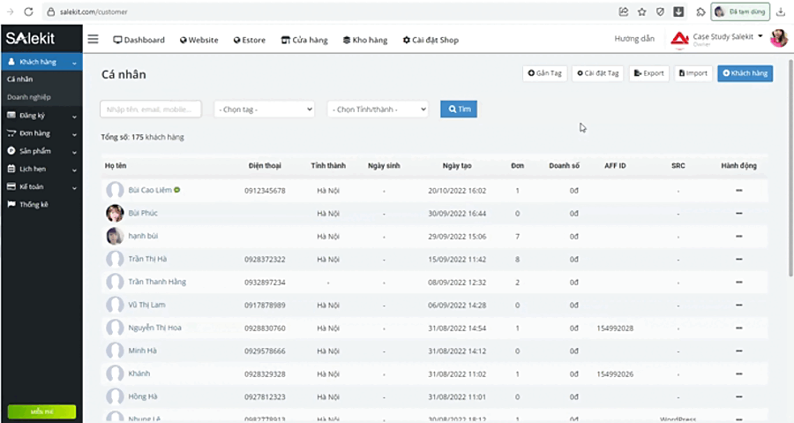
Task: Expand Lịch hẹn sidebar section
Action: click(41, 169)
